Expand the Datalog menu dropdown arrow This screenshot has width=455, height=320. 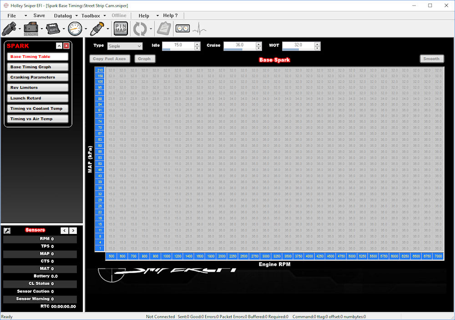pyautogui.click(x=76, y=15)
